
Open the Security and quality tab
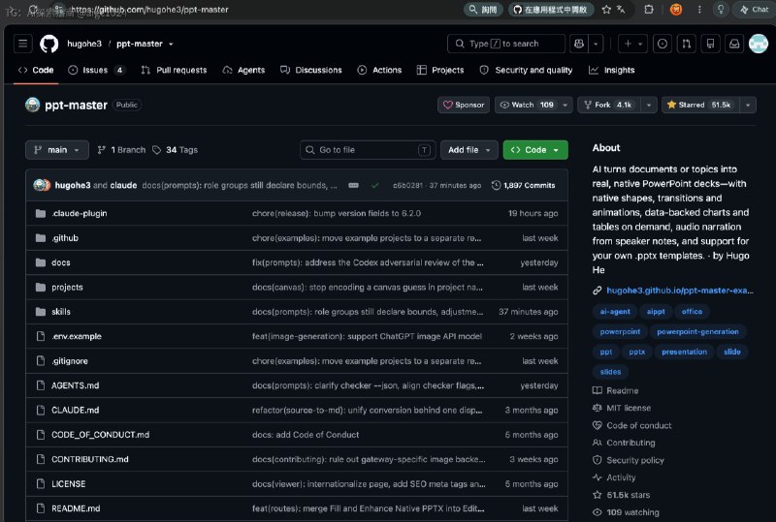[x=526, y=70]
